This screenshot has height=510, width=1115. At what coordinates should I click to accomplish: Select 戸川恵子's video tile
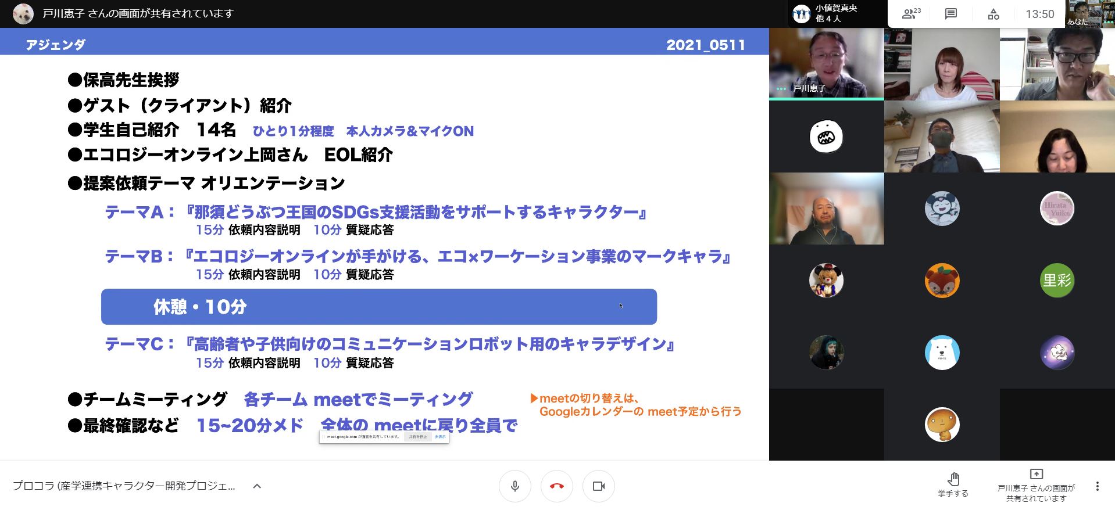[x=826, y=63]
